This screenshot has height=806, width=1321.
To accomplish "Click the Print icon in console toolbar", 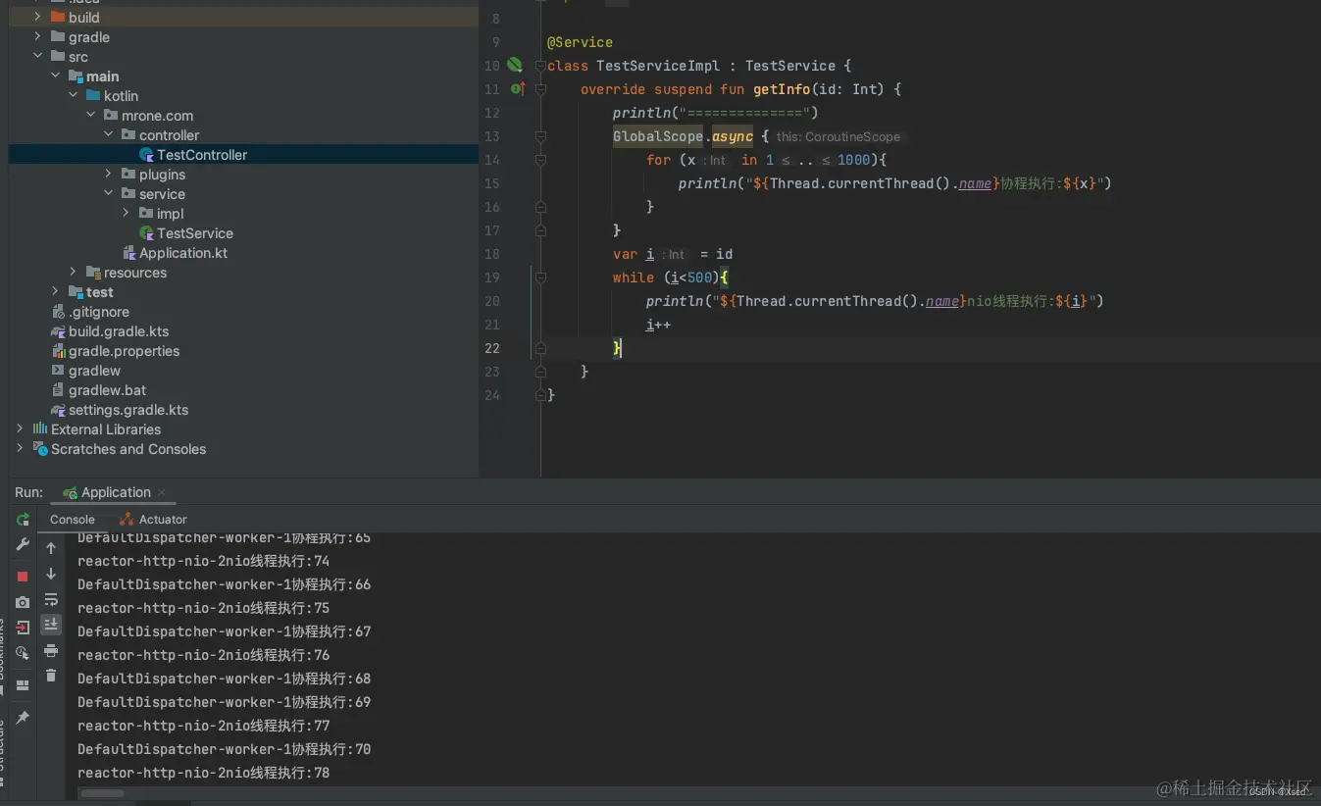I will (51, 650).
